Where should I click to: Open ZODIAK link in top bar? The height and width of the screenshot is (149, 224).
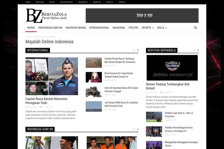coord(121,2)
